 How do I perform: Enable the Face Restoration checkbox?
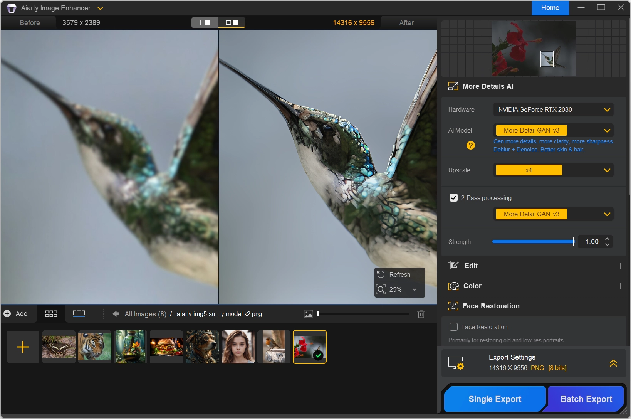click(453, 327)
